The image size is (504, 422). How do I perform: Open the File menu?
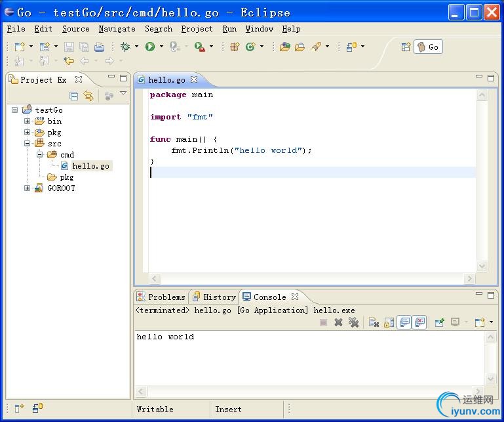16,29
